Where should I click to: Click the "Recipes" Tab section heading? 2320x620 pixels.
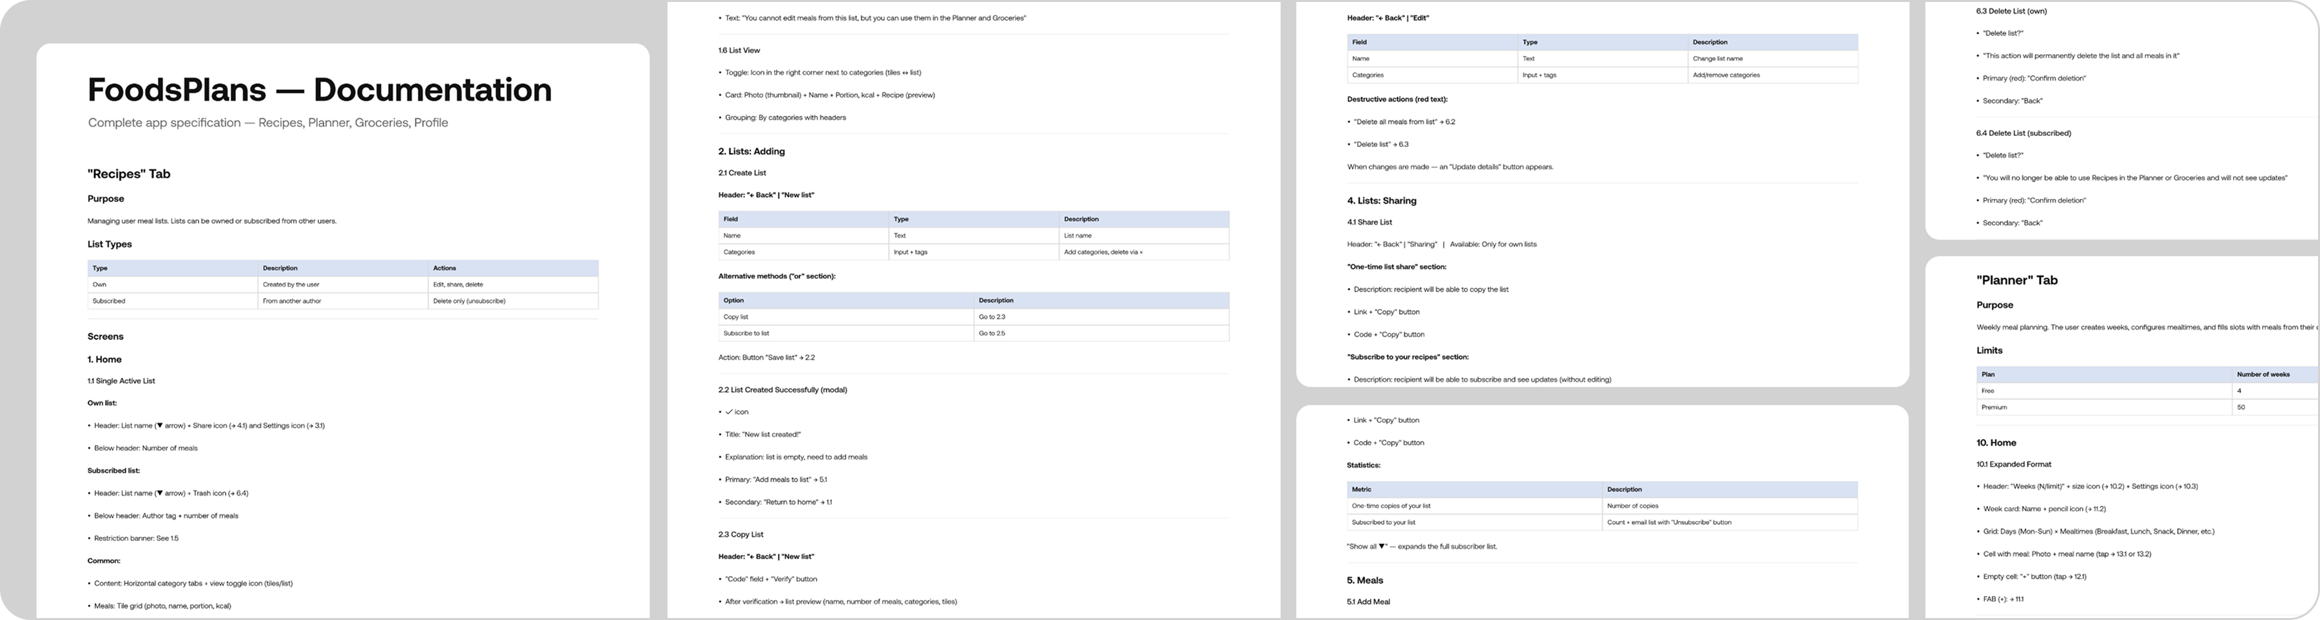(x=129, y=174)
